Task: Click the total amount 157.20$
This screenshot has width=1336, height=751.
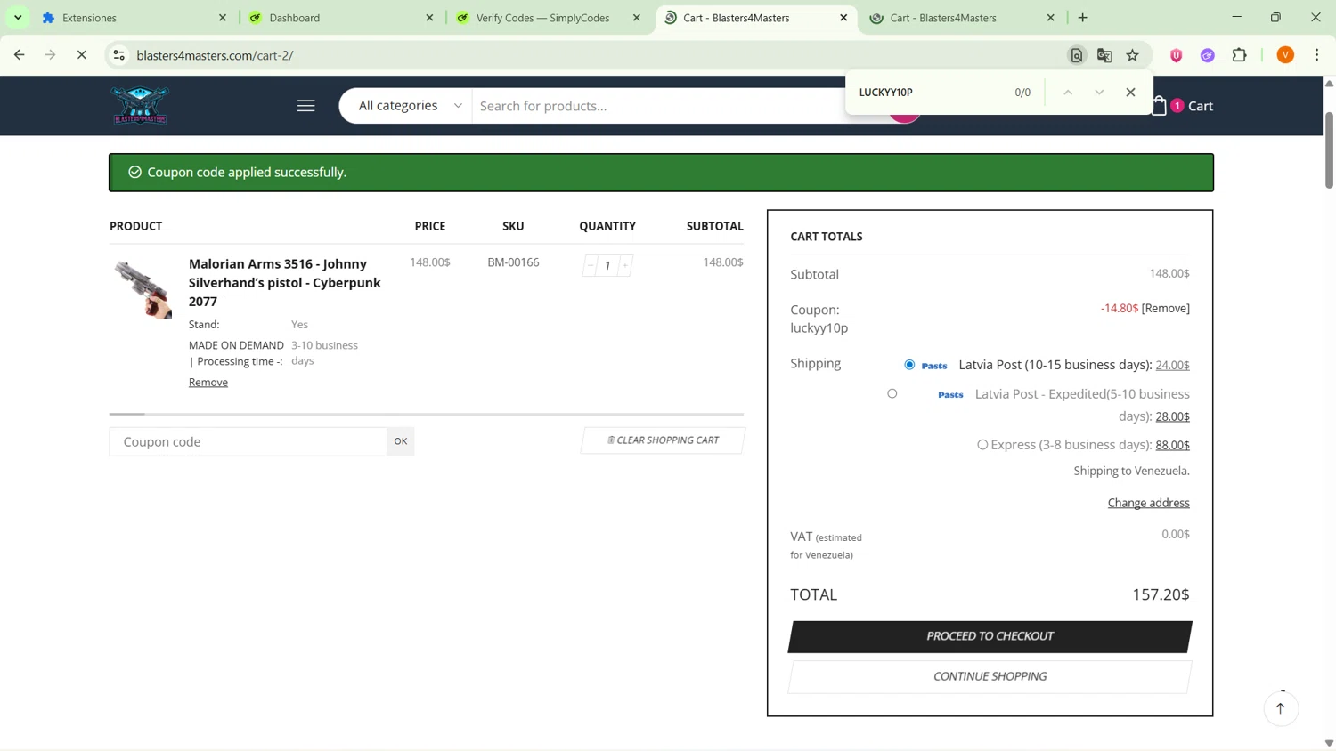Action: pos(1161,594)
